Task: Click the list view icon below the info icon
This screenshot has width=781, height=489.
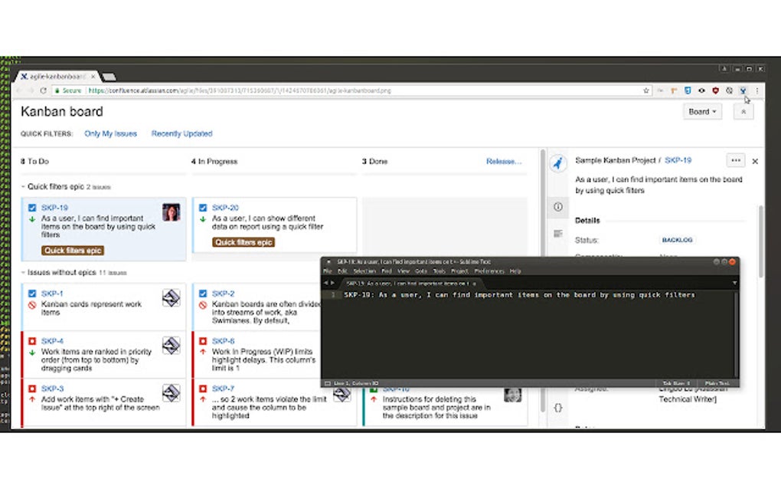Action: pos(557,234)
